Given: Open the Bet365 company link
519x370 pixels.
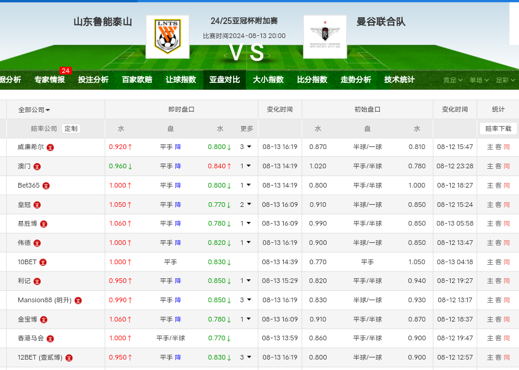Looking at the screenshot, I should 29,185.
